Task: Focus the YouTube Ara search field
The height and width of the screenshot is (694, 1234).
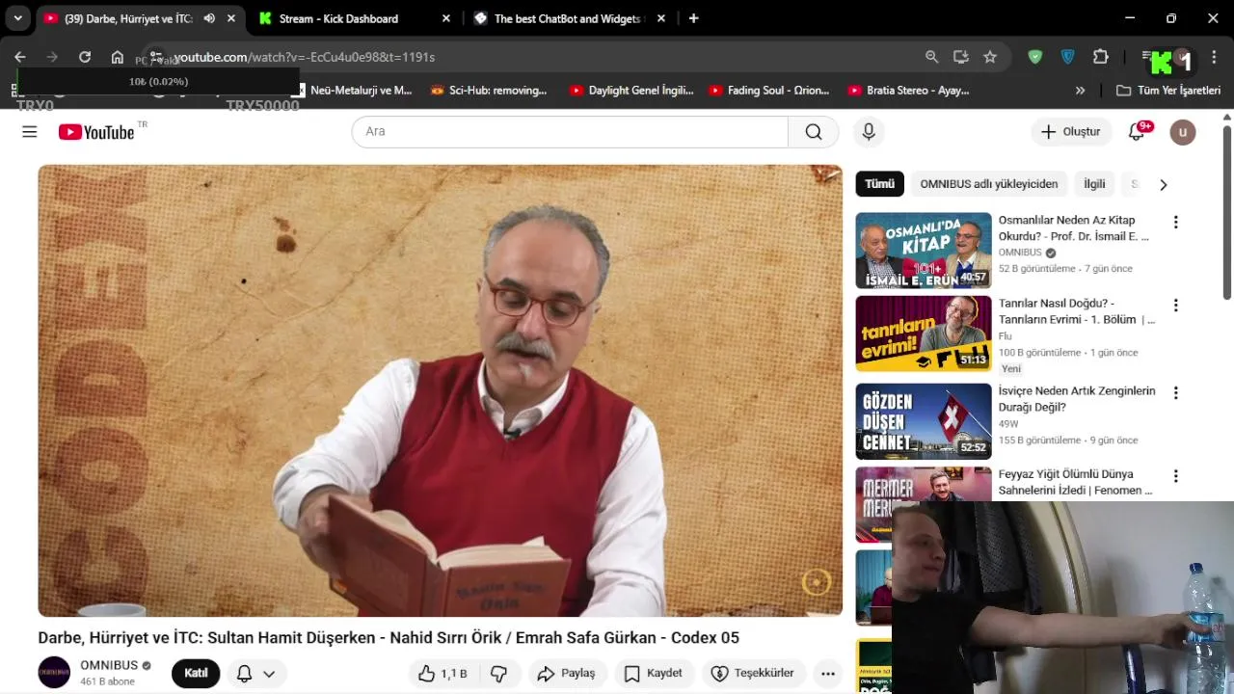Action: (570, 132)
